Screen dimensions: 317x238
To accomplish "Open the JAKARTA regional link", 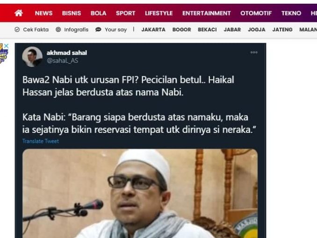I will coord(153,29).
